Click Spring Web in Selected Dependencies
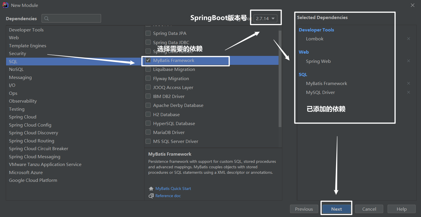This screenshot has width=421, height=217. 318,61
